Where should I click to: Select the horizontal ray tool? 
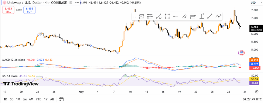click(176, 16)
